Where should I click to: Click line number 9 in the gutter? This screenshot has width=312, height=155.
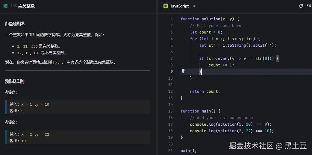172,72
